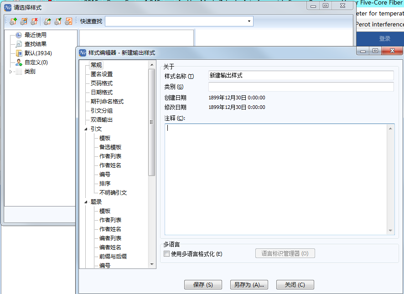
Task: Open the 双语输出 settings page
Action: point(101,120)
